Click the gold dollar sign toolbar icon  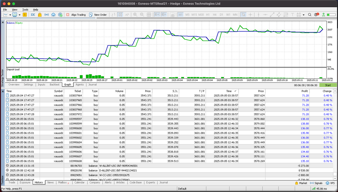click(x=25, y=15)
